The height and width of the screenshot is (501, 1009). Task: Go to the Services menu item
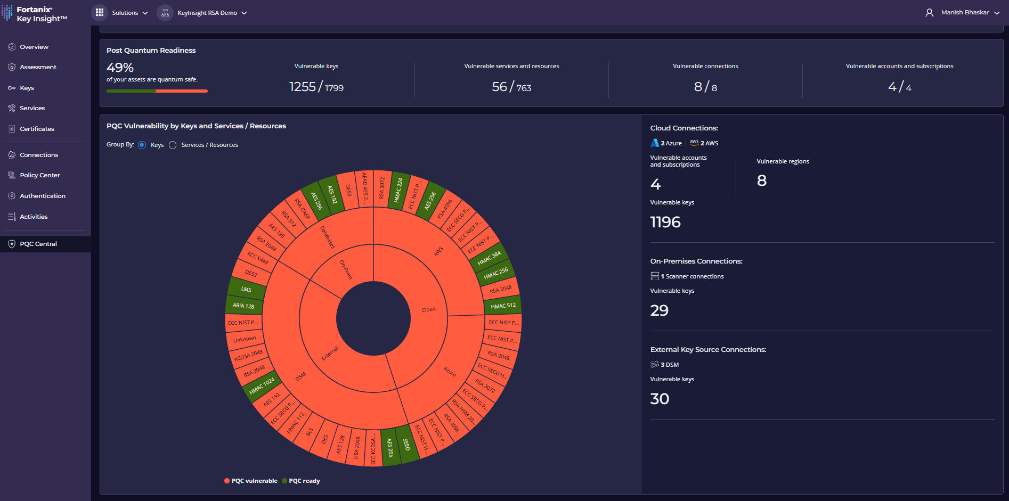(32, 108)
